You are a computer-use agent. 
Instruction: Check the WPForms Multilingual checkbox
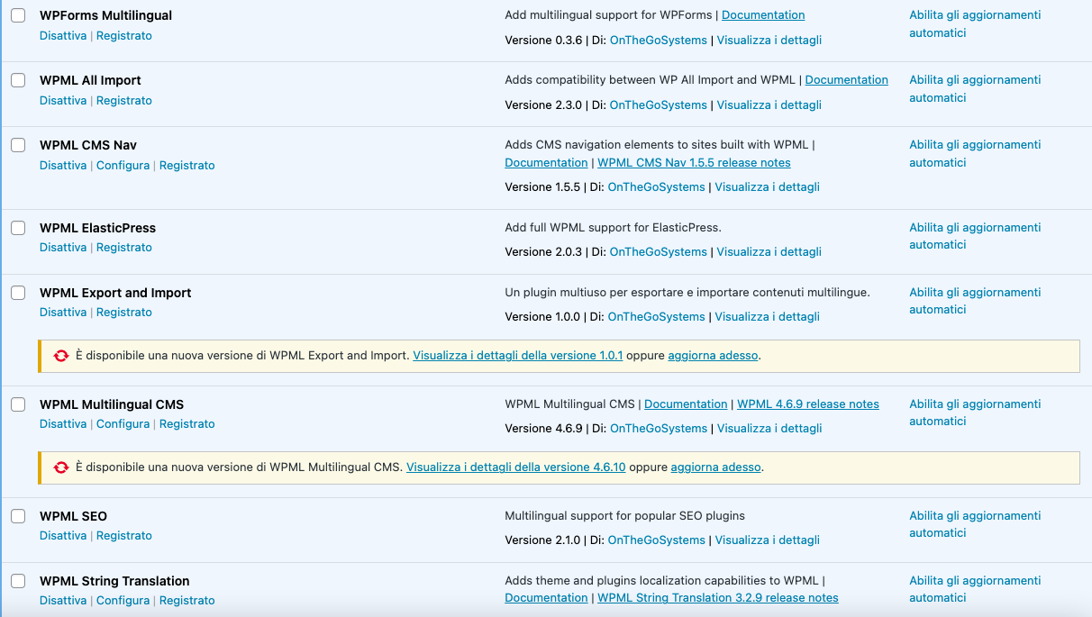click(x=18, y=15)
